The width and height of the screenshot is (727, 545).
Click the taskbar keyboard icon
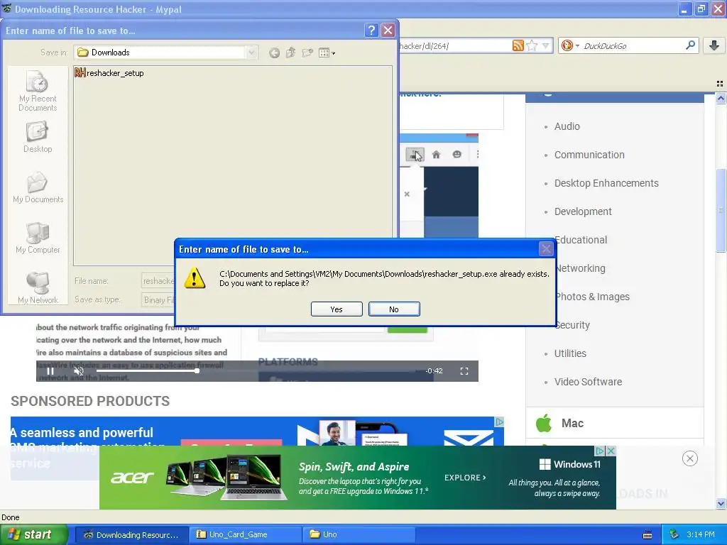pyautogui.click(x=647, y=535)
